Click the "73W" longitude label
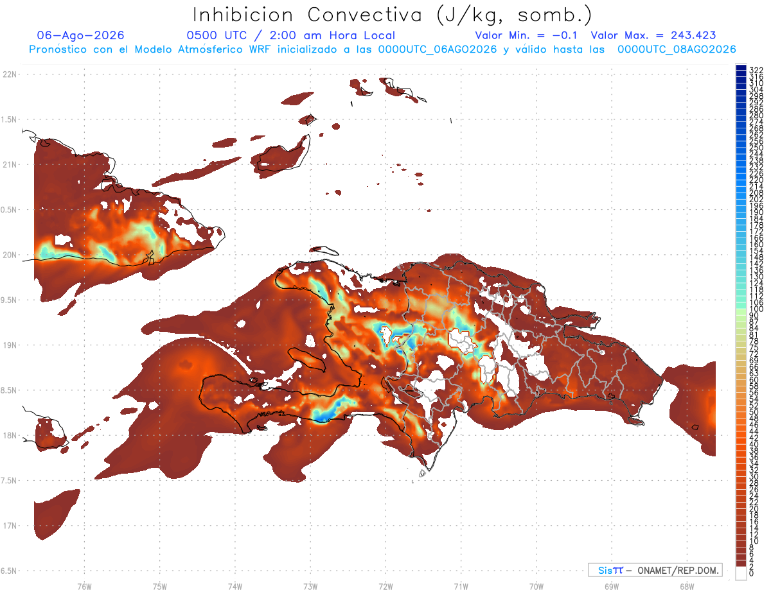 coord(310,586)
